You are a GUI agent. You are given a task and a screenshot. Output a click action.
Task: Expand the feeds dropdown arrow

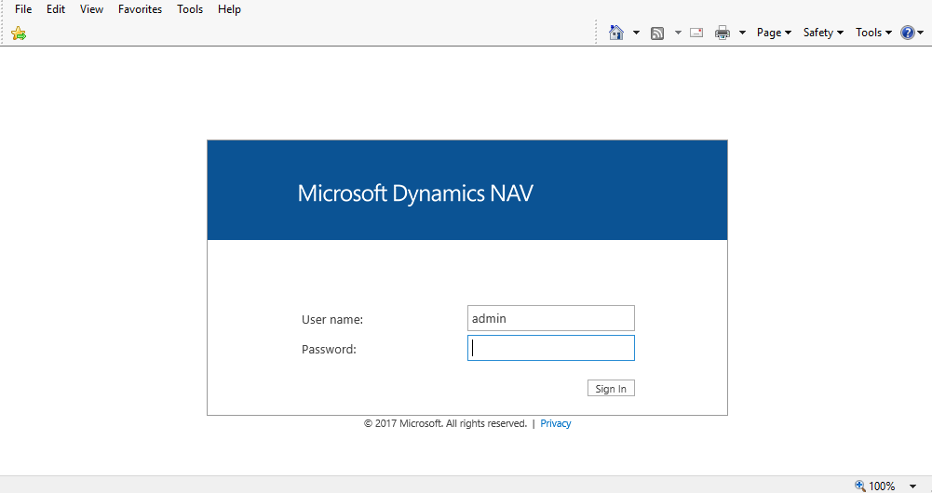tap(678, 33)
